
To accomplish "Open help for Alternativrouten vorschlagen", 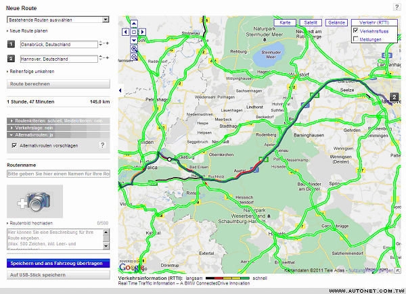I will click(103, 145).
